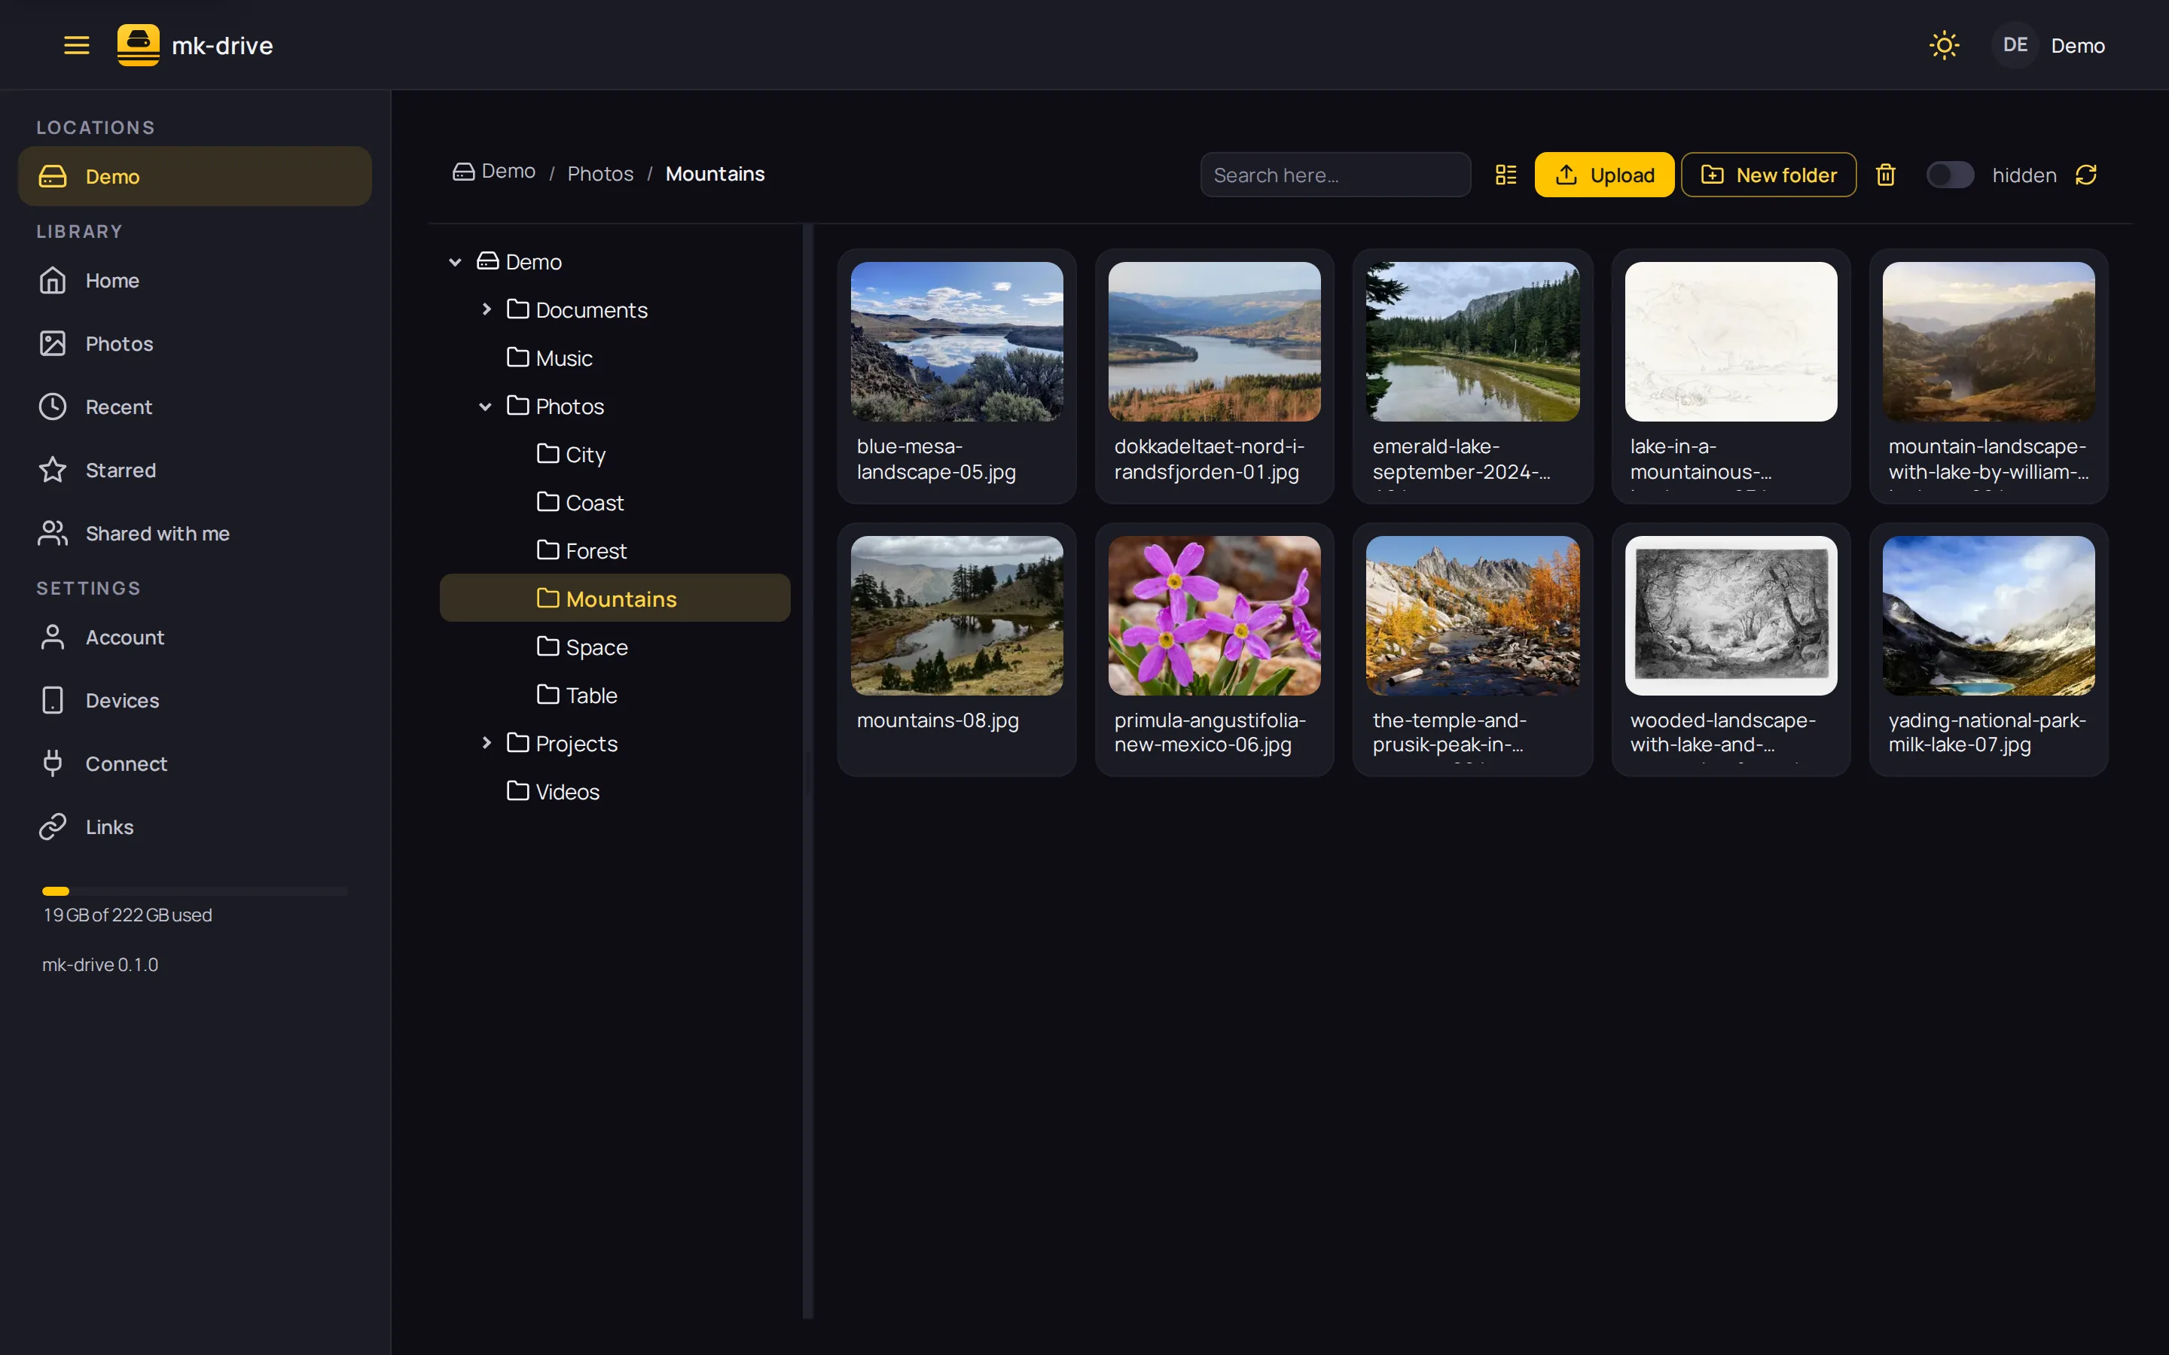
Task: Open Connect settings
Action: click(194, 763)
